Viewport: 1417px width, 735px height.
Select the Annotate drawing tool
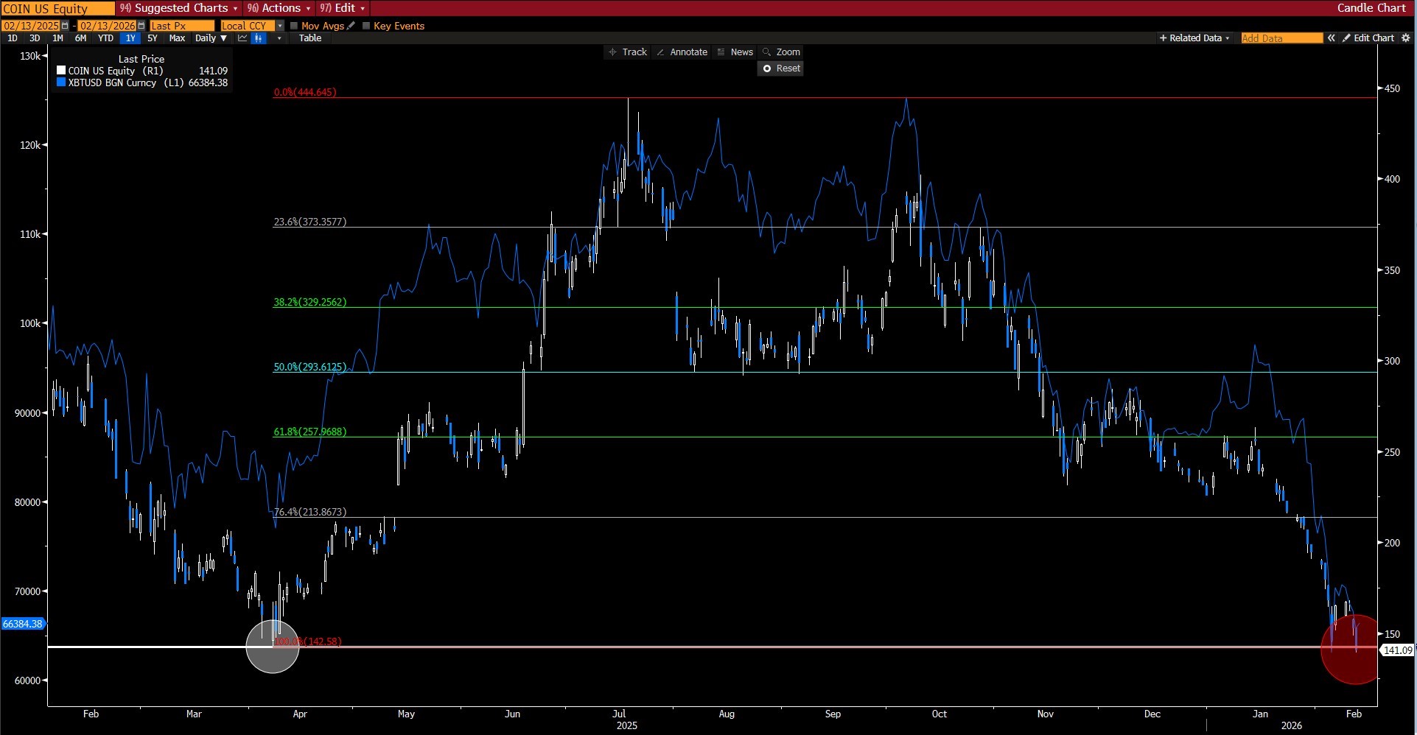(x=682, y=52)
